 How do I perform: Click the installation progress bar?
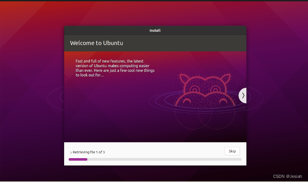(x=155, y=159)
